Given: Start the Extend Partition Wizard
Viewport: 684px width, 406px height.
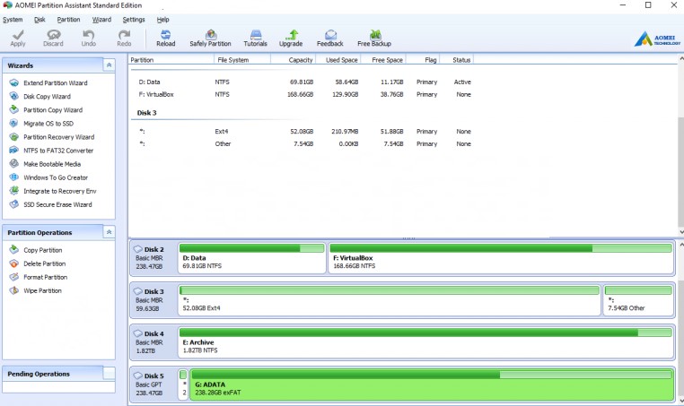Looking at the screenshot, I should click(55, 82).
